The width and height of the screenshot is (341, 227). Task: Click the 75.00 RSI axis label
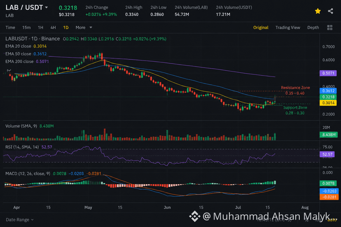click(x=327, y=147)
